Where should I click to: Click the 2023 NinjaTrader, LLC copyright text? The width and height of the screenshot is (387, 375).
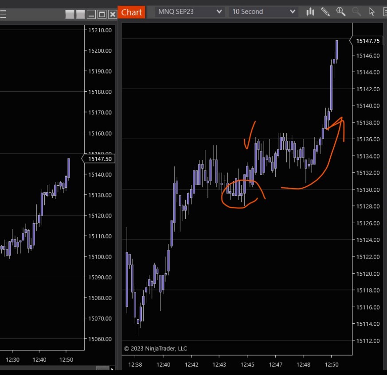coord(156,348)
